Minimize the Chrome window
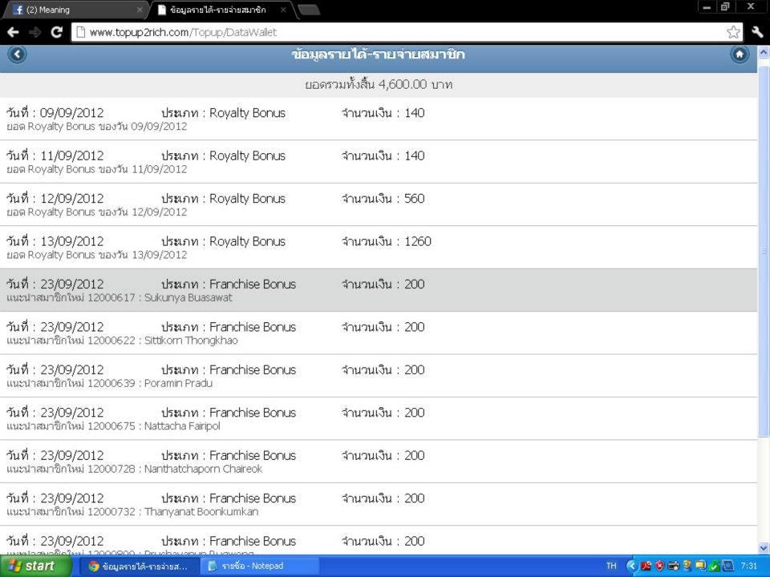This screenshot has width=770, height=577. point(707,7)
